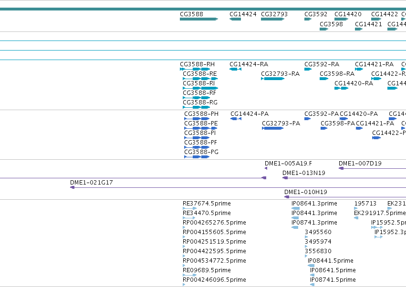Select the CG3592-RA transcript

click(x=308, y=69)
